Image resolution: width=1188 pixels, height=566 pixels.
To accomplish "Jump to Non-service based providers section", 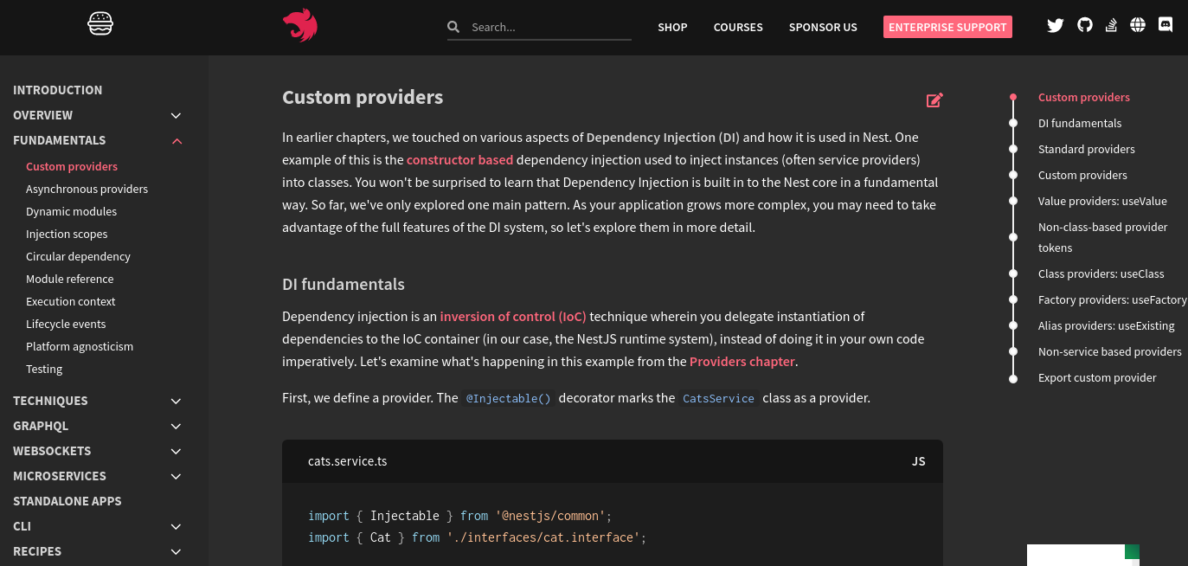I will tap(1110, 351).
